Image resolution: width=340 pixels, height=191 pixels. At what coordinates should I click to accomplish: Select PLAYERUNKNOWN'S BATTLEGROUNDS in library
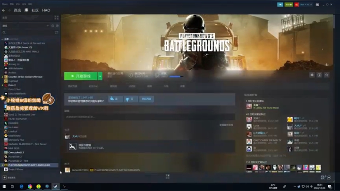click(x=29, y=165)
